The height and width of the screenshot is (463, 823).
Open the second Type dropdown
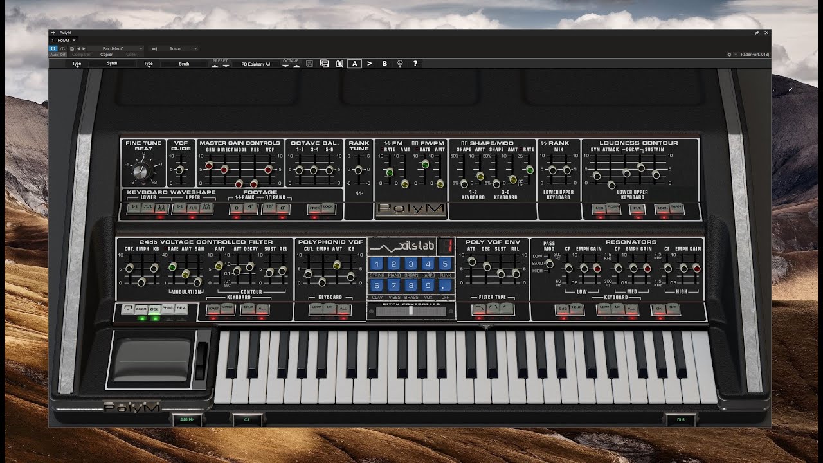[149, 64]
